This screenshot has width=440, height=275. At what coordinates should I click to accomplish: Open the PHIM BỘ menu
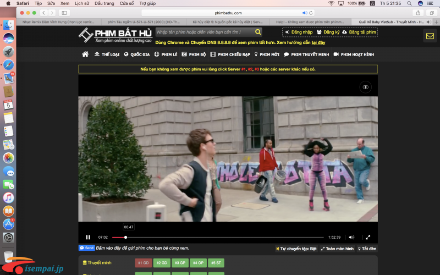(194, 54)
